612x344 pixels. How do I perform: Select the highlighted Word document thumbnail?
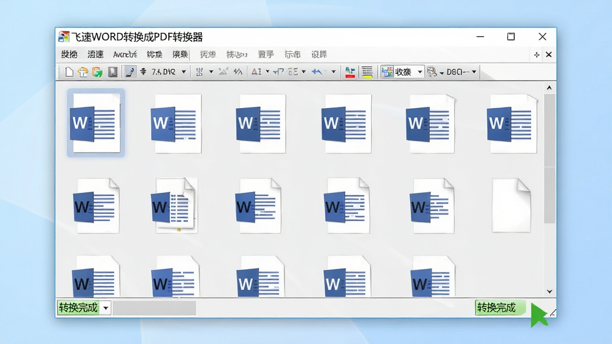pyautogui.click(x=96, y=123)
